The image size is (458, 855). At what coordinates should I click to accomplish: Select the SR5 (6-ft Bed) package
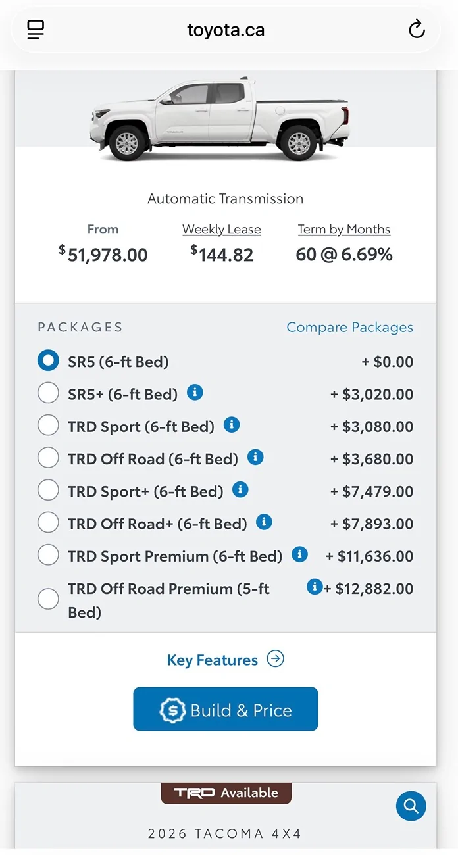click(x=48, y=361)
